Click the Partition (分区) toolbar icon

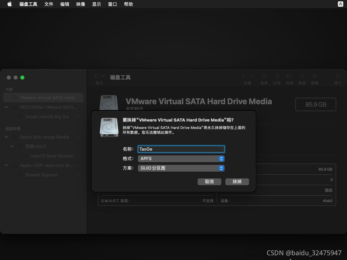tap(277, 76)
